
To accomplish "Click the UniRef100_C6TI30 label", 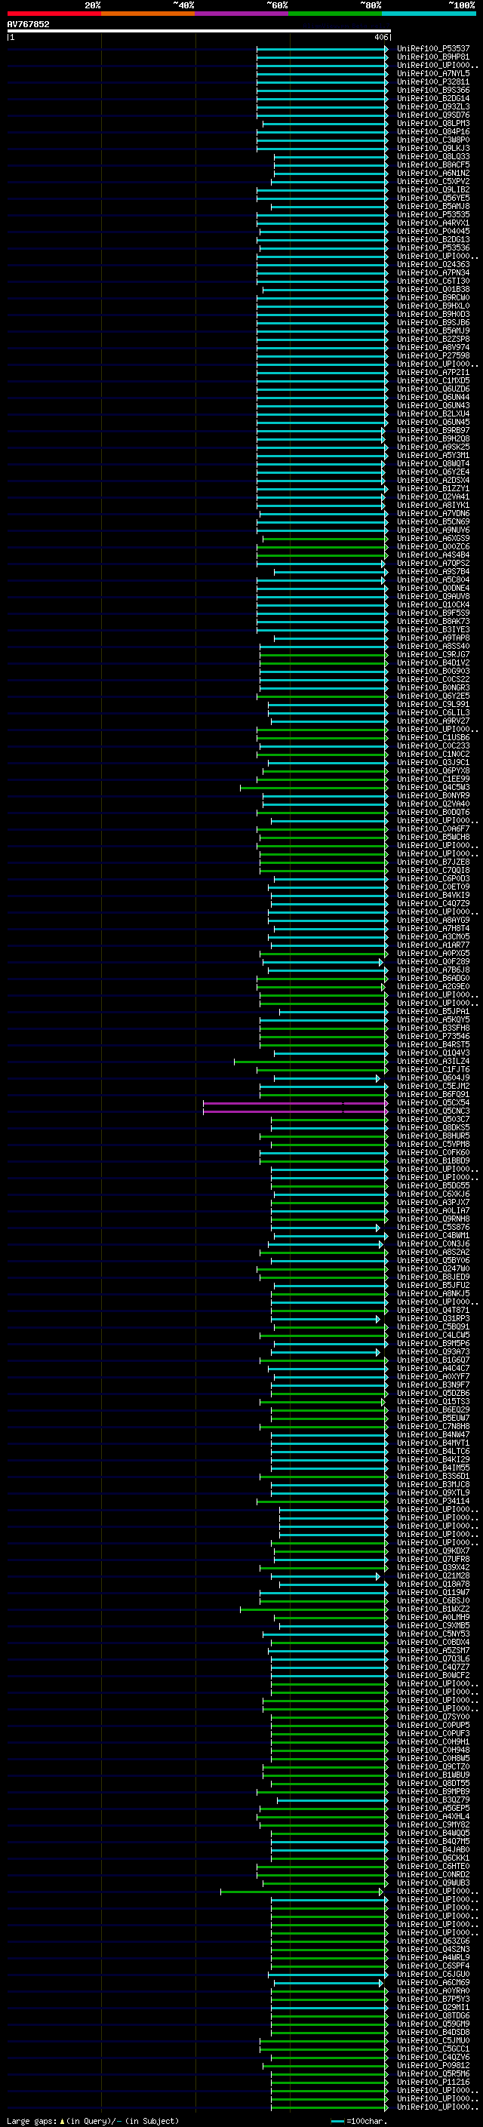I will pyautogui.click(x=433, y=281).
